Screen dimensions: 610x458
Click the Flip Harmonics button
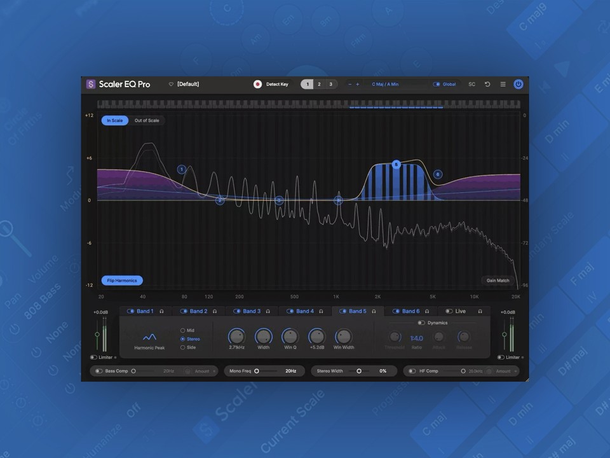(122, 281)
